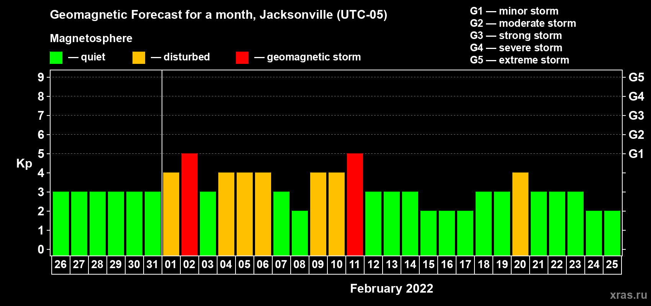Image resolution: width=651 pixels, height=306 pixels.
Task: Click the 'G1 — minor storm' legend line
Action: click(x=514, y=11)
